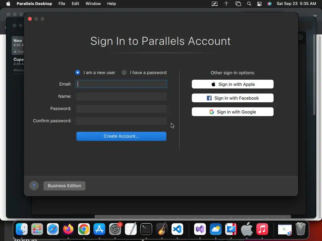This screenshot has width=322, height=241.
Task: Open the File menu
Action: coord(62,4)
